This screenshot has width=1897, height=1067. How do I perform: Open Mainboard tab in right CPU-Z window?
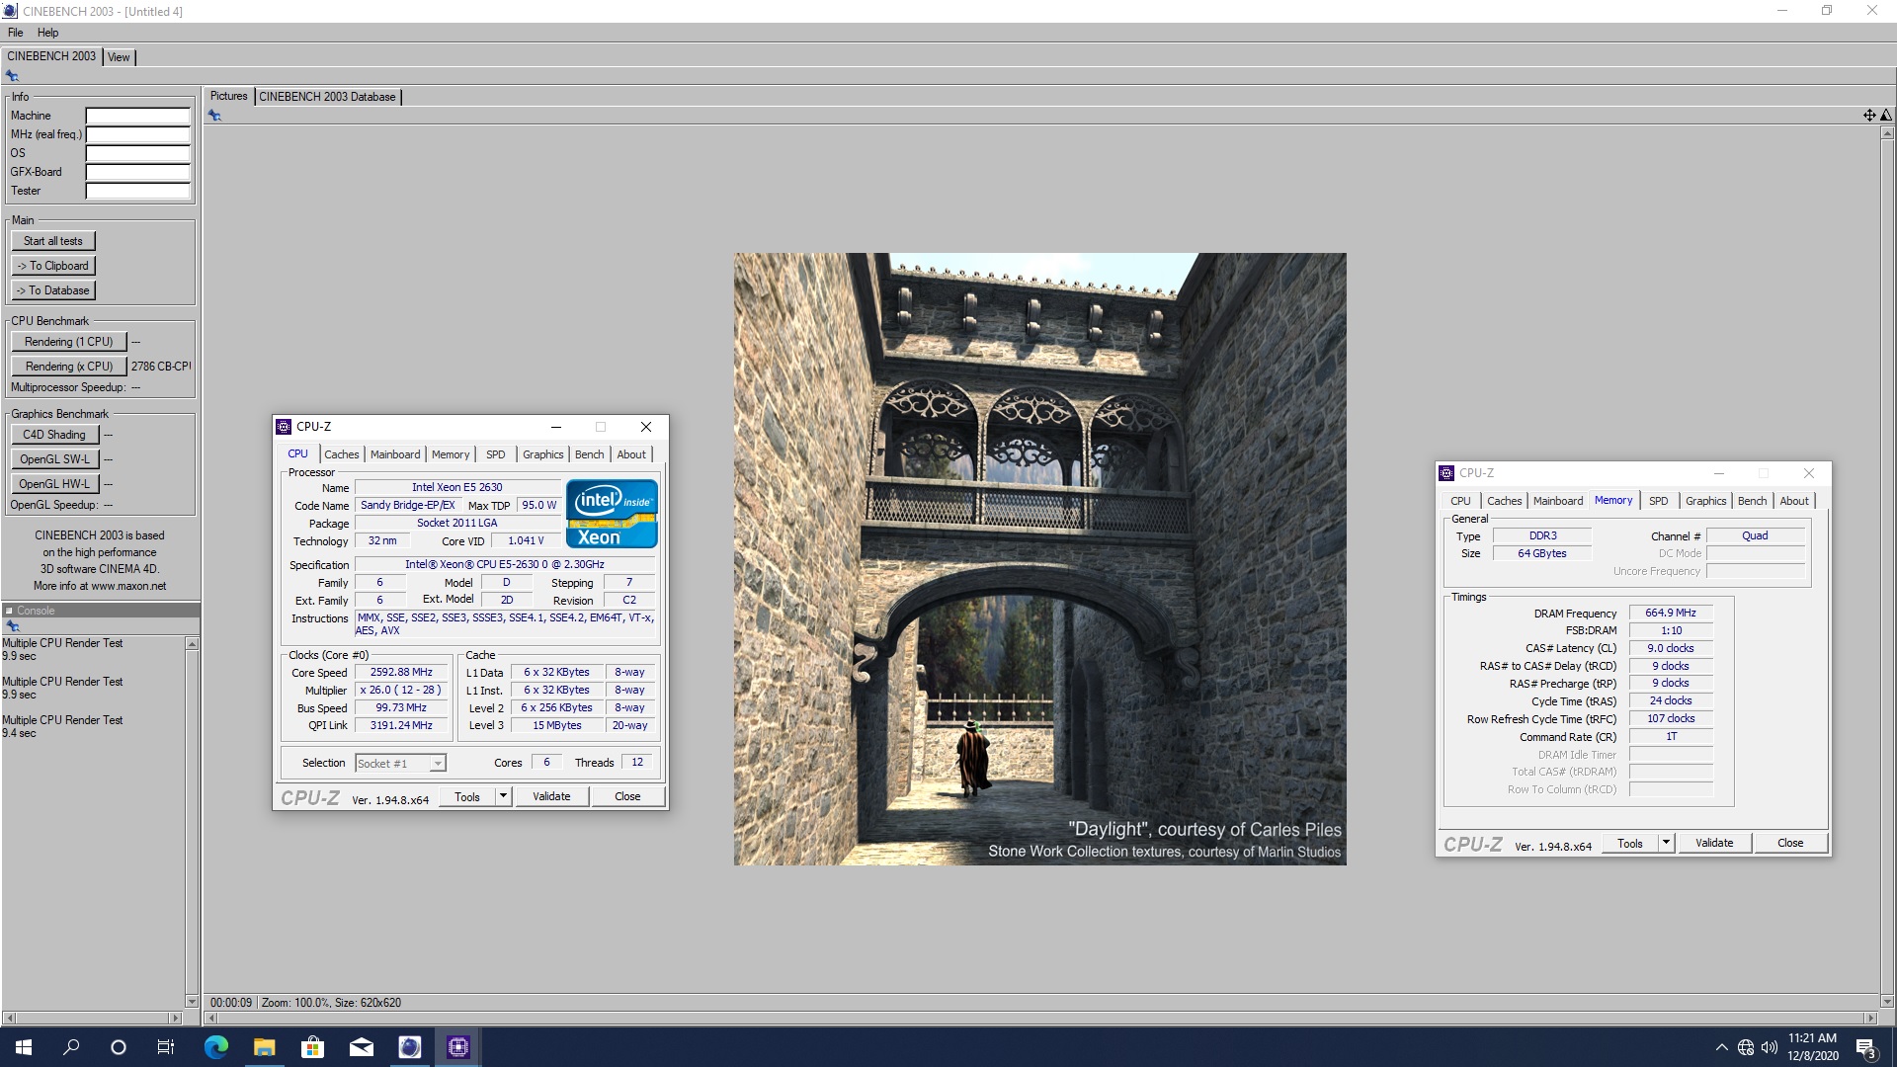[x=1558, y=501]
